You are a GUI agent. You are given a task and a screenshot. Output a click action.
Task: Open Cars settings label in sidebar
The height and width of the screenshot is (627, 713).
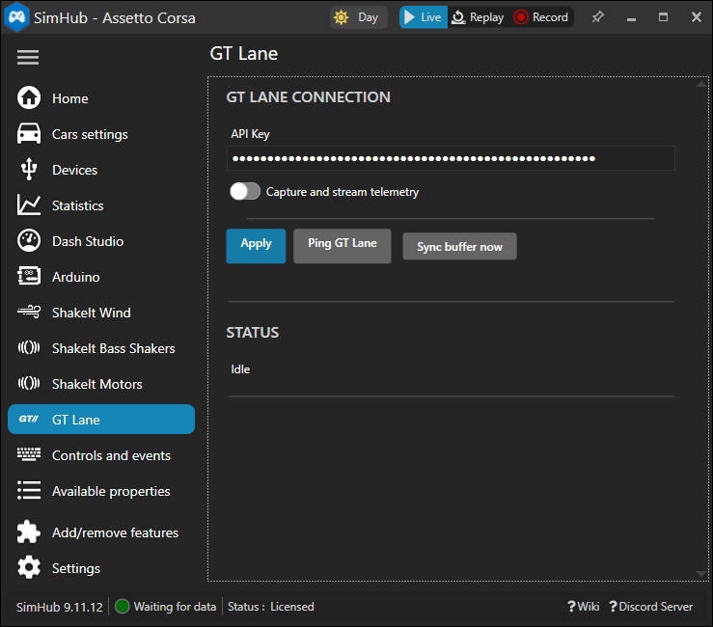90,135
